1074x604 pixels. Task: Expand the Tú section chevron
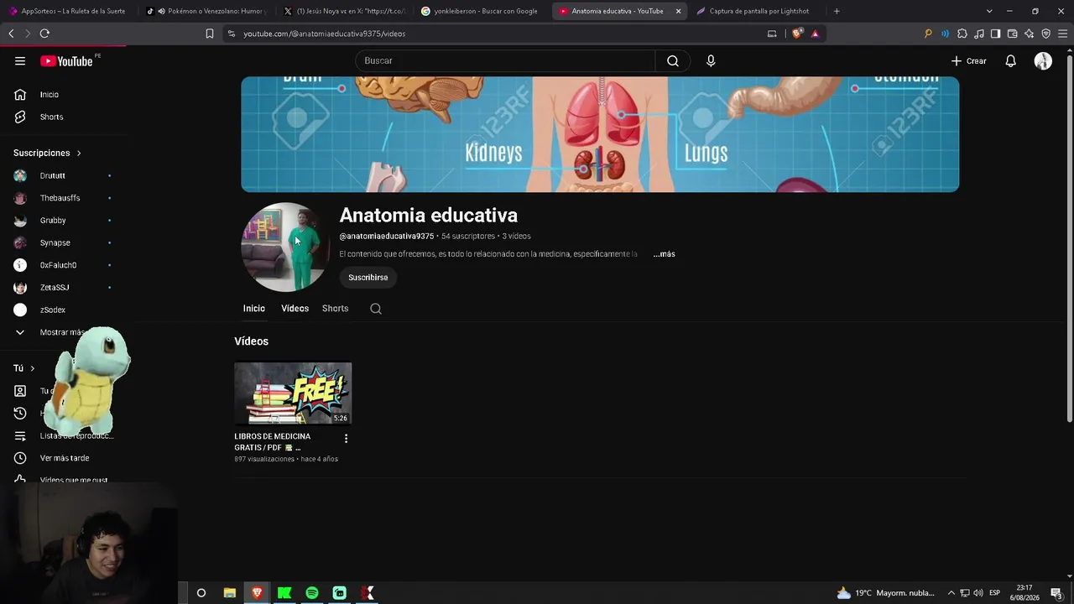32,368
